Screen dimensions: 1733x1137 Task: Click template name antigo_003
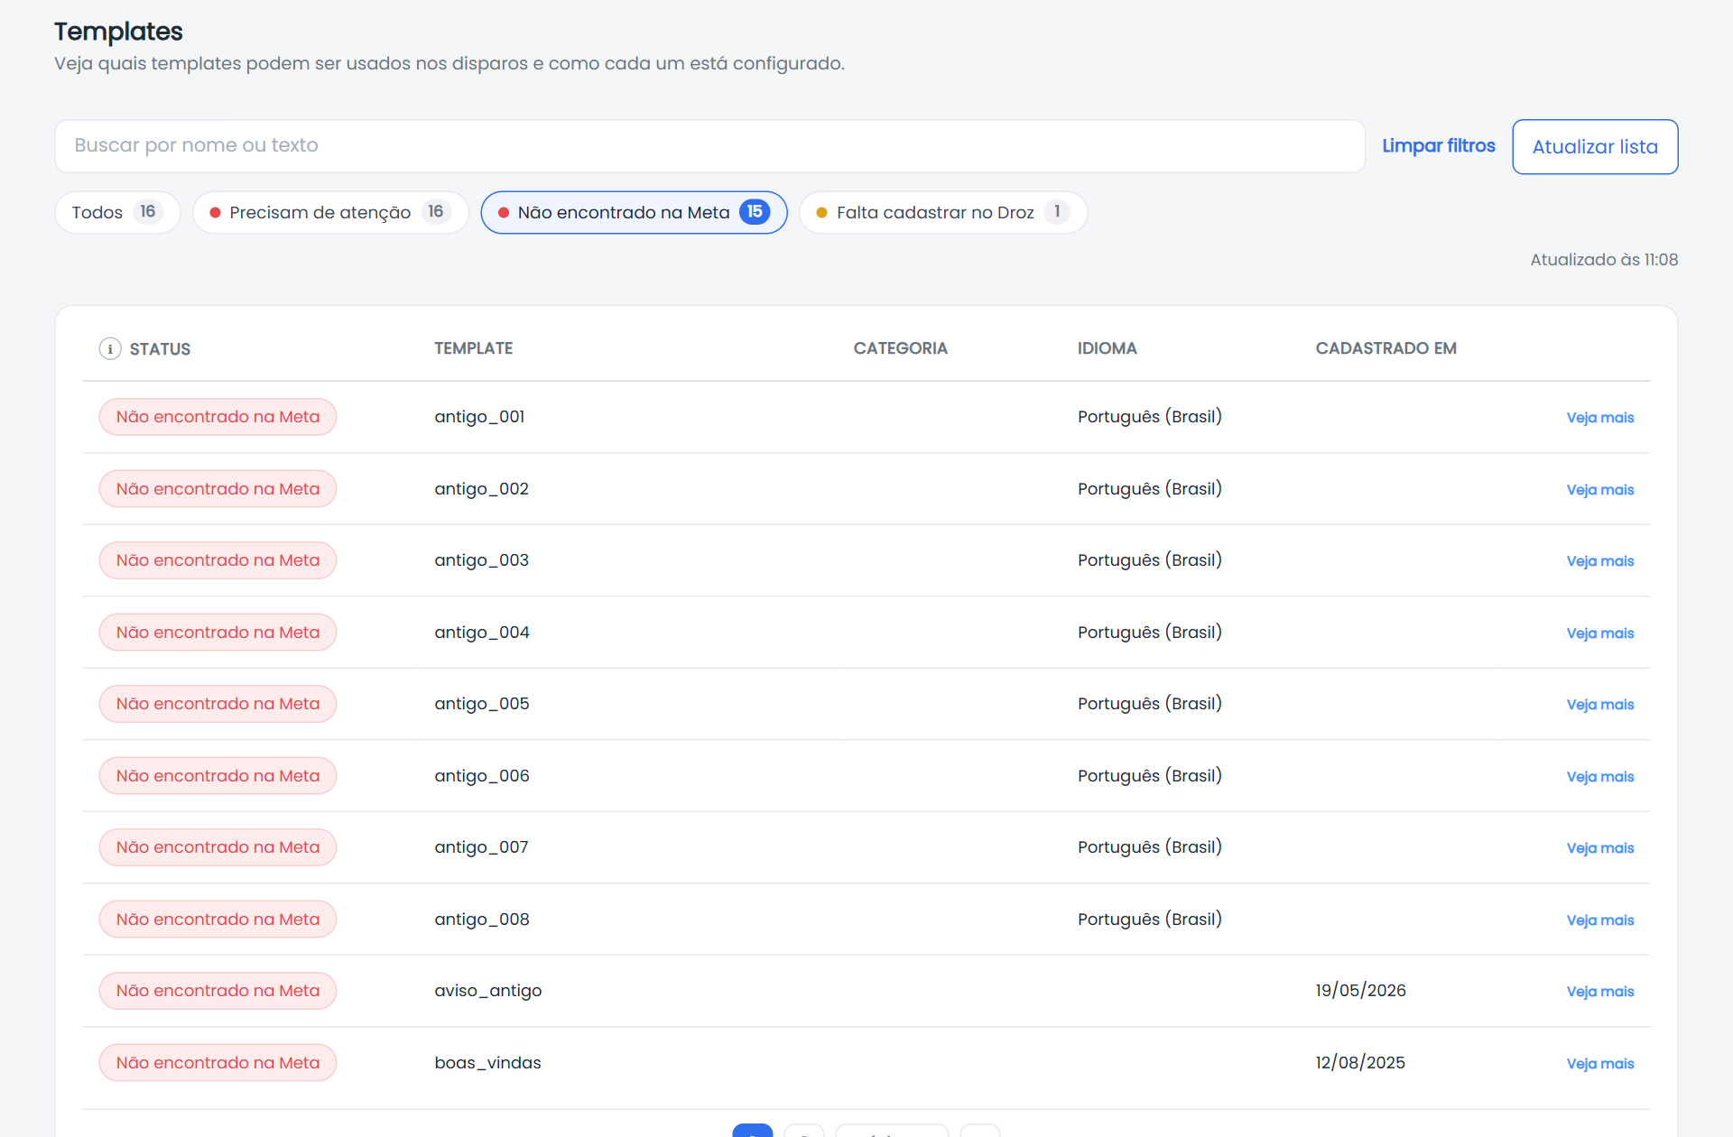click(x=481, y=560)
